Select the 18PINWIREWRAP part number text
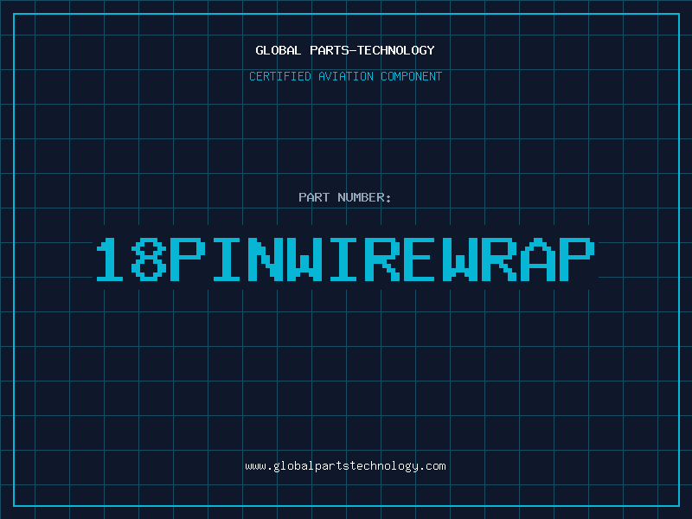 pos(345,259)
